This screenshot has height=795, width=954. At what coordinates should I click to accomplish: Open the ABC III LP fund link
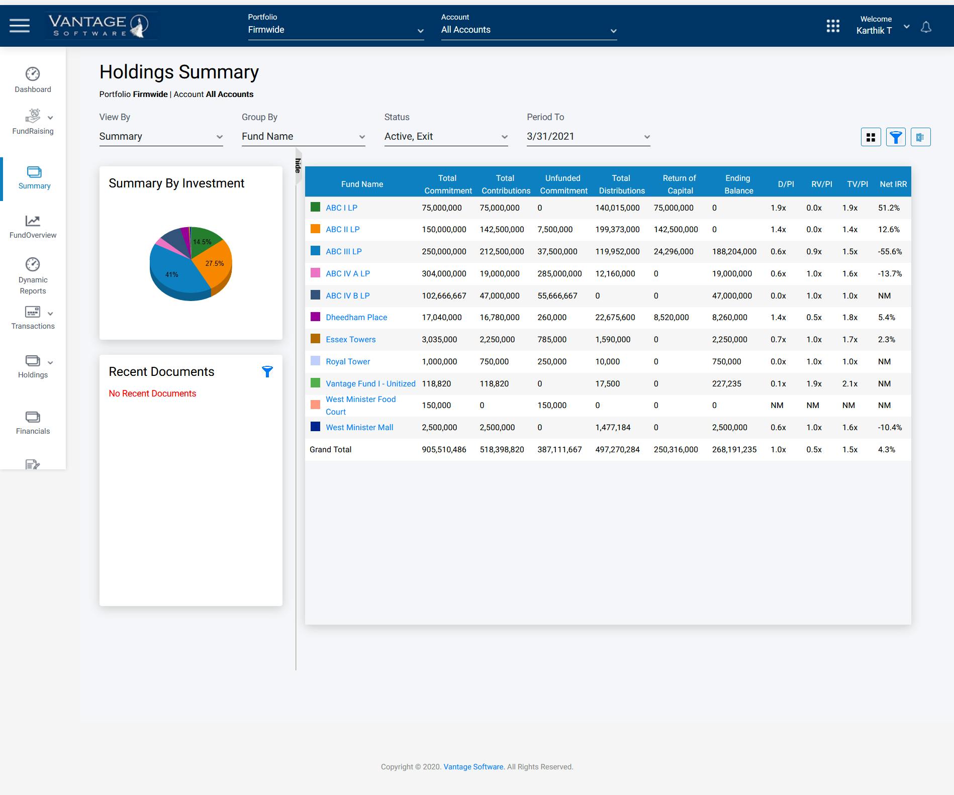click(x=344, y=251)
